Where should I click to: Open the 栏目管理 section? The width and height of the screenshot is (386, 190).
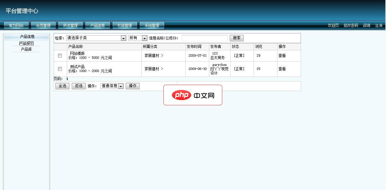coord(125,25)
